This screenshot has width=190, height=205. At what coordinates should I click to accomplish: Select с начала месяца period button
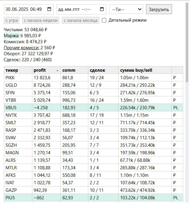tap(80, 20)
